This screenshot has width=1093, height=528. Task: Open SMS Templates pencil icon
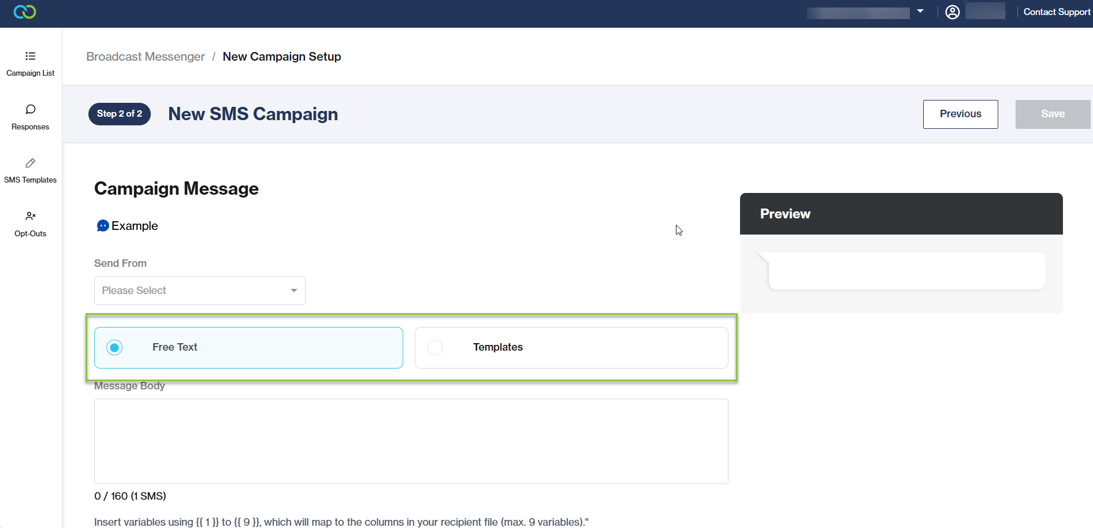pos(31,163)
